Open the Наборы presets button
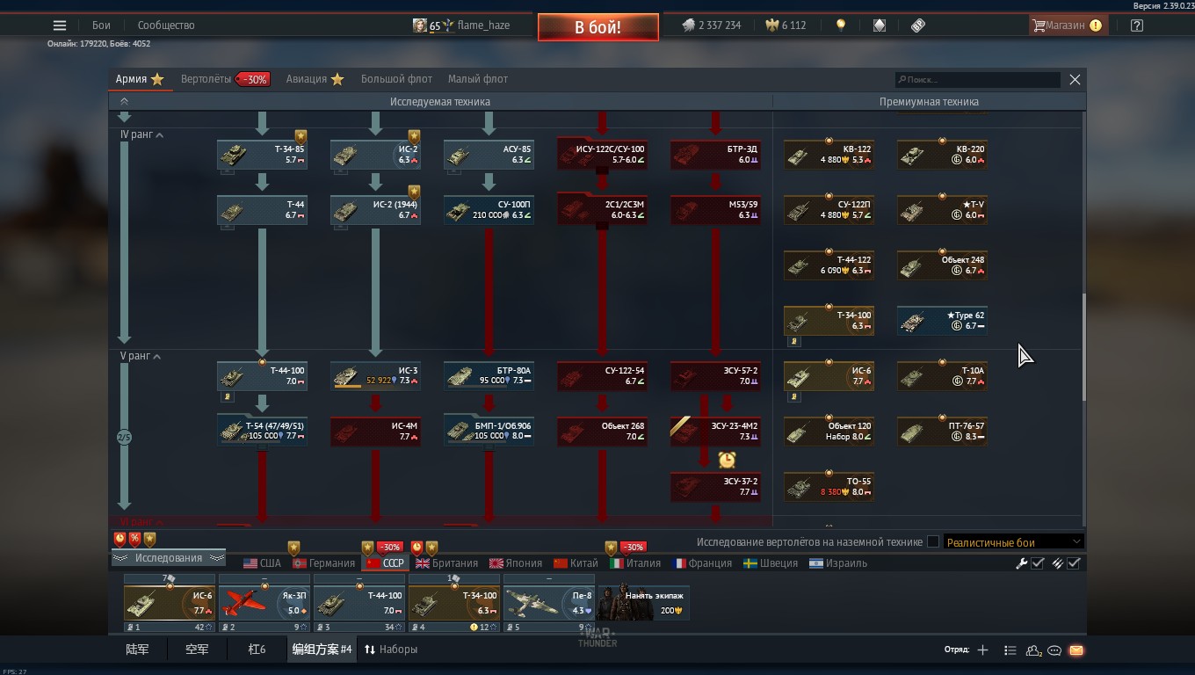Screen dimensions: 1195x675 pyautogui.click(x=391, y=650)
